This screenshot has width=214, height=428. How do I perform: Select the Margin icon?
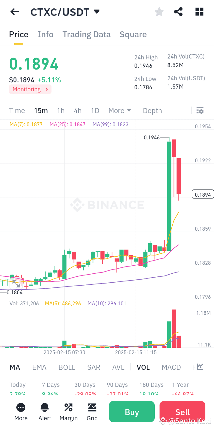(x=68, y=412)
